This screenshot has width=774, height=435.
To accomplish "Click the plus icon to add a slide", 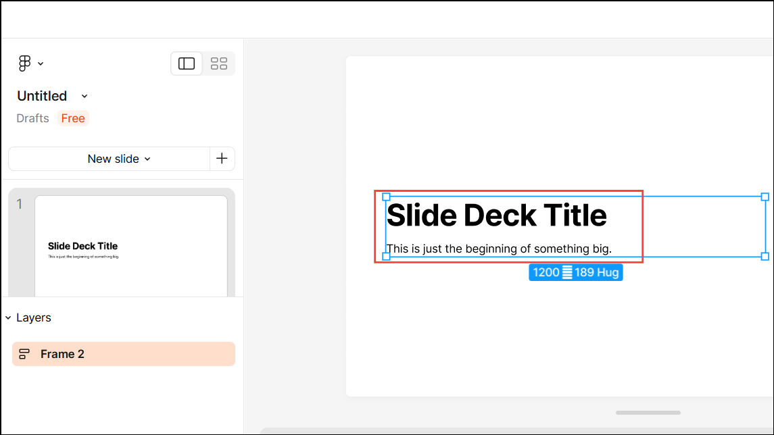I will 222,158.
